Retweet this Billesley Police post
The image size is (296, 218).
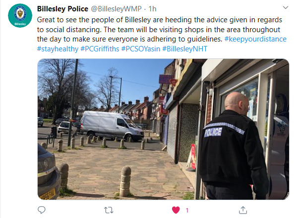coord(109,210)
